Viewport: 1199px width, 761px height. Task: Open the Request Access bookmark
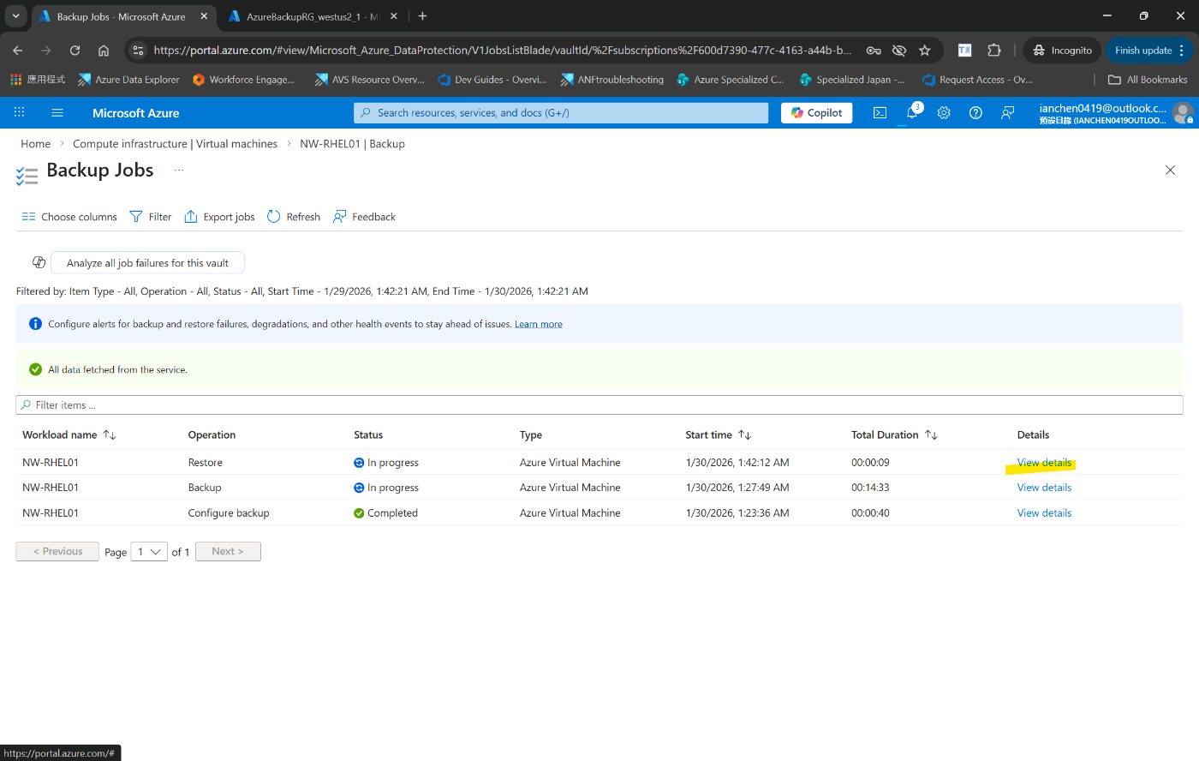tap(977, 80)
